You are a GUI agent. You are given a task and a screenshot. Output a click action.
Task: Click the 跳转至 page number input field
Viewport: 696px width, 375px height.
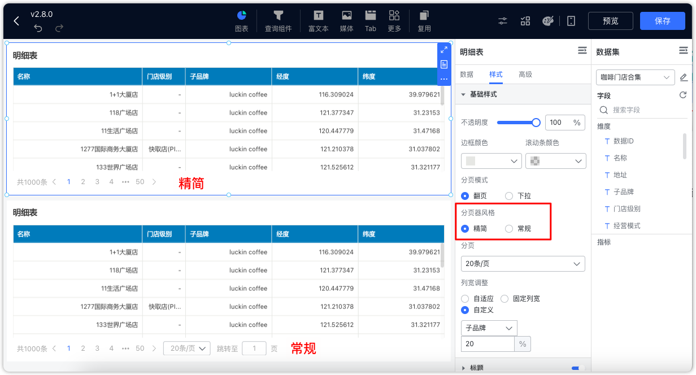254,348
